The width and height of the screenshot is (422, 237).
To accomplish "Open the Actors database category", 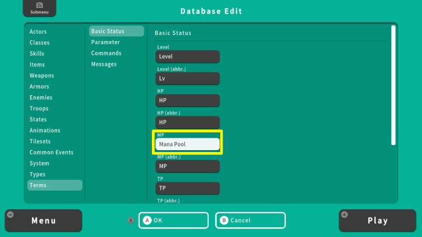I will tap(38, 32).
